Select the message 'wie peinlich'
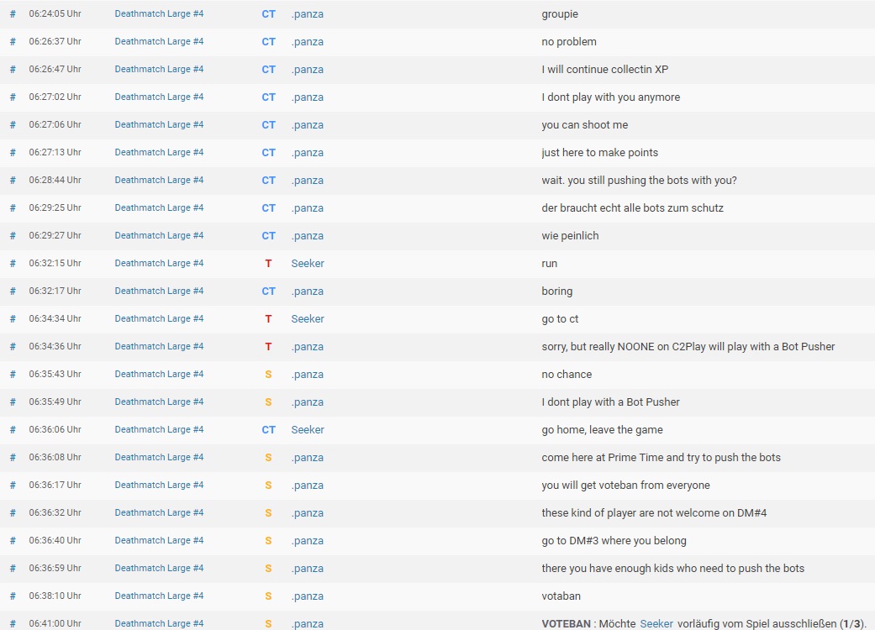This screenshot has height=630, width=875. pyautogui.click(x=570, y=236)
